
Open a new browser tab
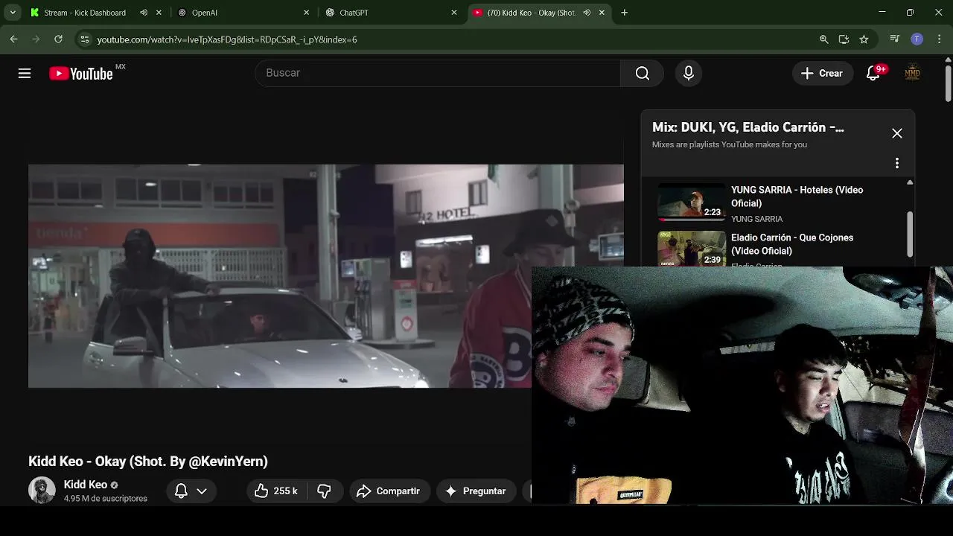pyautogui.click(x=625, y=13)
